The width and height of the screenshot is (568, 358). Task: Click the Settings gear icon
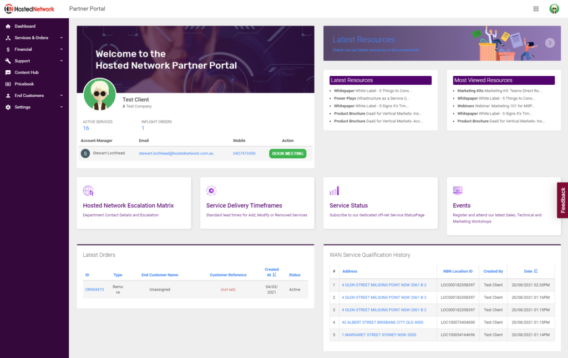pyautogui.click(x=8, y=107)
